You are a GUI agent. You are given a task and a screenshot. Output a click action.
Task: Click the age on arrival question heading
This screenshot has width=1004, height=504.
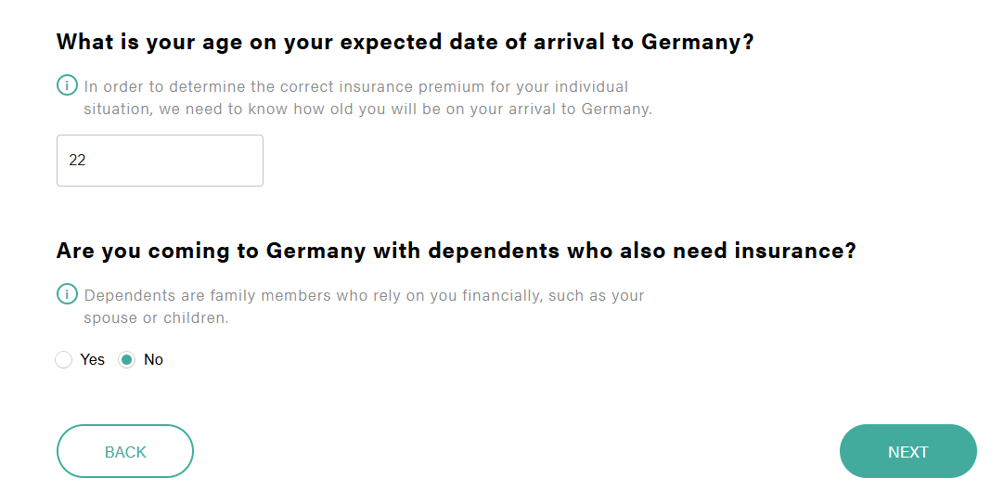[405, 42]
